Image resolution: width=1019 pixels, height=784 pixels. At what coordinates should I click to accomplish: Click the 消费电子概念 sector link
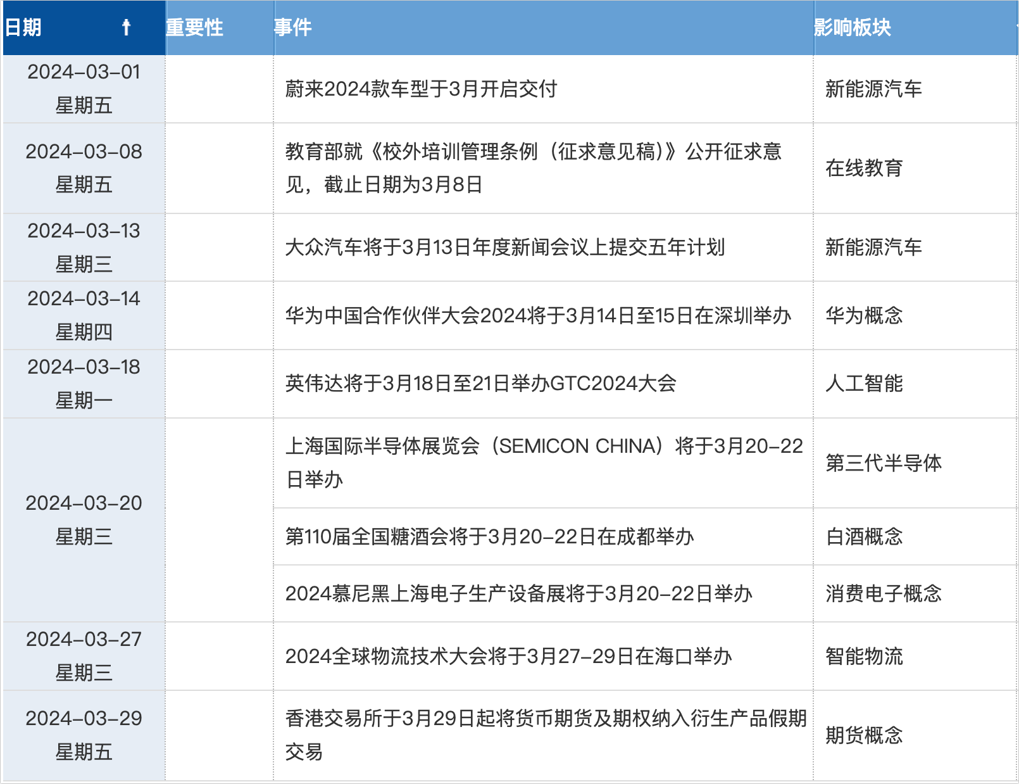(883, 593)
